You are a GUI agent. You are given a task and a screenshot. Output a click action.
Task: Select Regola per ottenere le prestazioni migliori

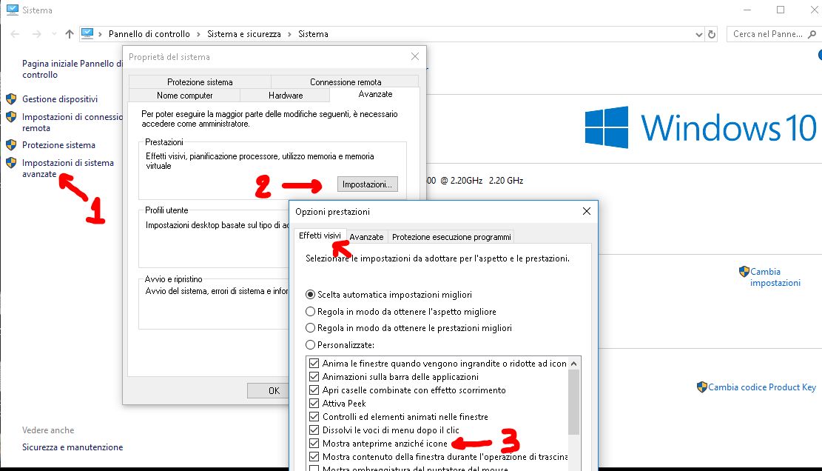click(310, 328)
